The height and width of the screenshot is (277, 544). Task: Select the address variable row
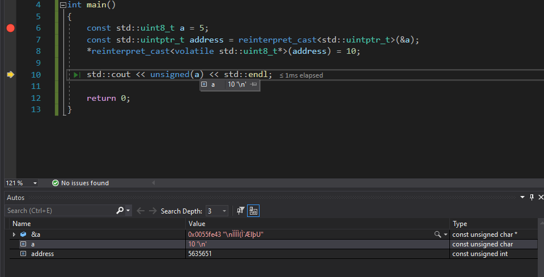271,254
